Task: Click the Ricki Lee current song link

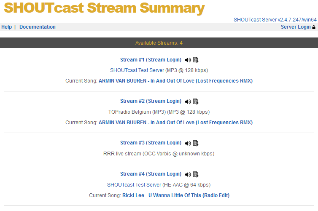Action: (176, 195)
